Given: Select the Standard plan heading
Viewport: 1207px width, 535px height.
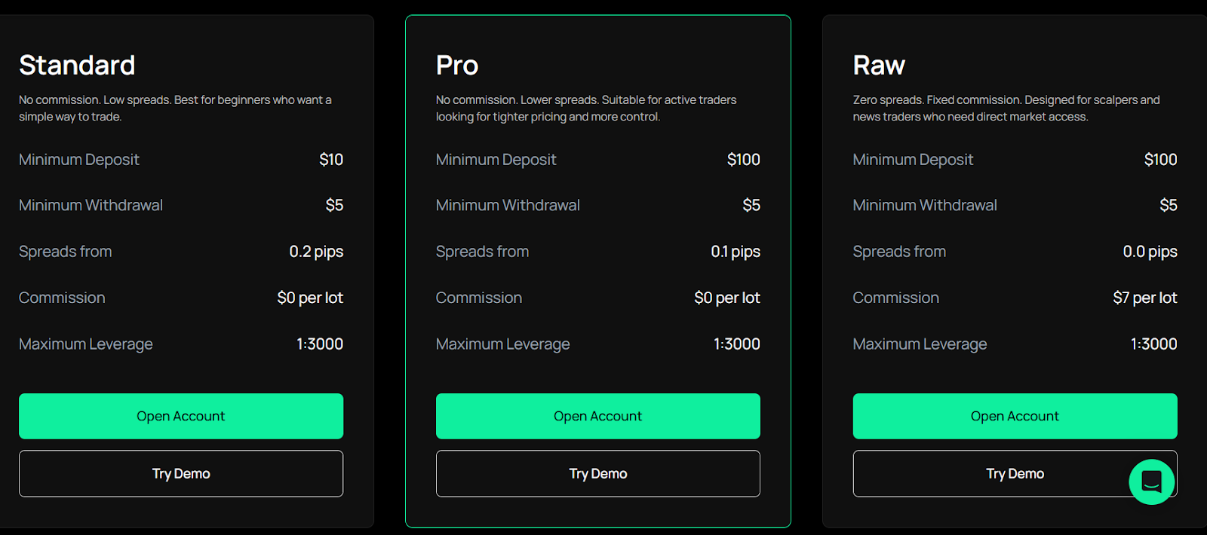Looking at the screenshot, I should pyautogui.click(x=77, y=66).
